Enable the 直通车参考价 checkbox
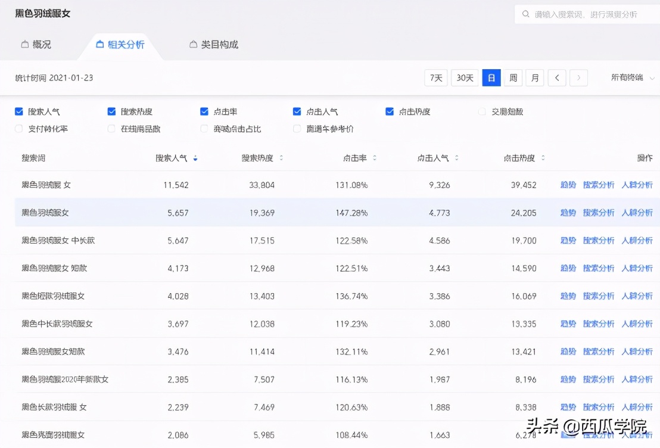 point(297,129)
